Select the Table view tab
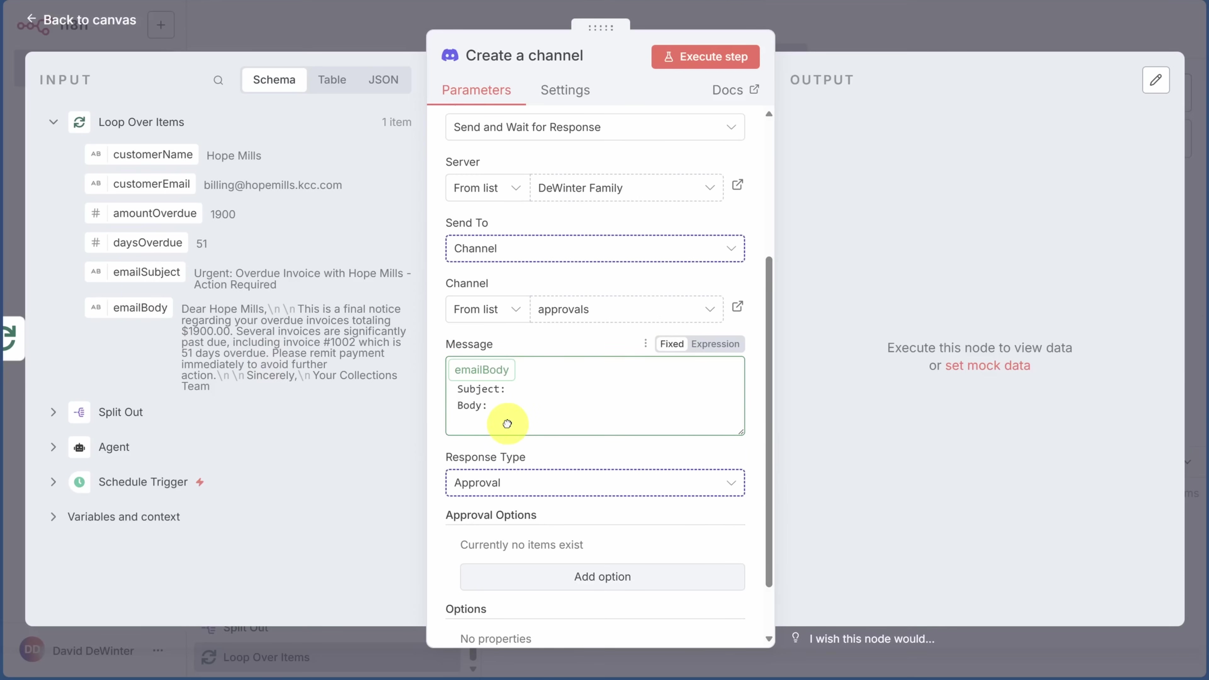 point(332,80)
